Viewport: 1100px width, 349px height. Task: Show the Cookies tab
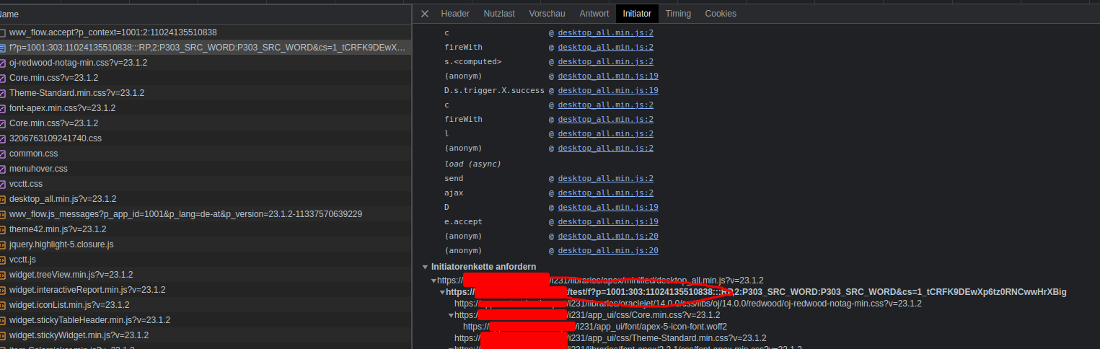tap(720, 14)
